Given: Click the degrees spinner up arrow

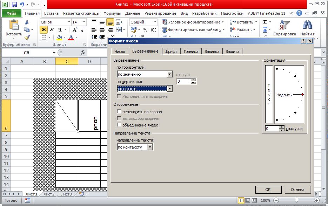Looking at the screenshot, I should coord(282,127).
